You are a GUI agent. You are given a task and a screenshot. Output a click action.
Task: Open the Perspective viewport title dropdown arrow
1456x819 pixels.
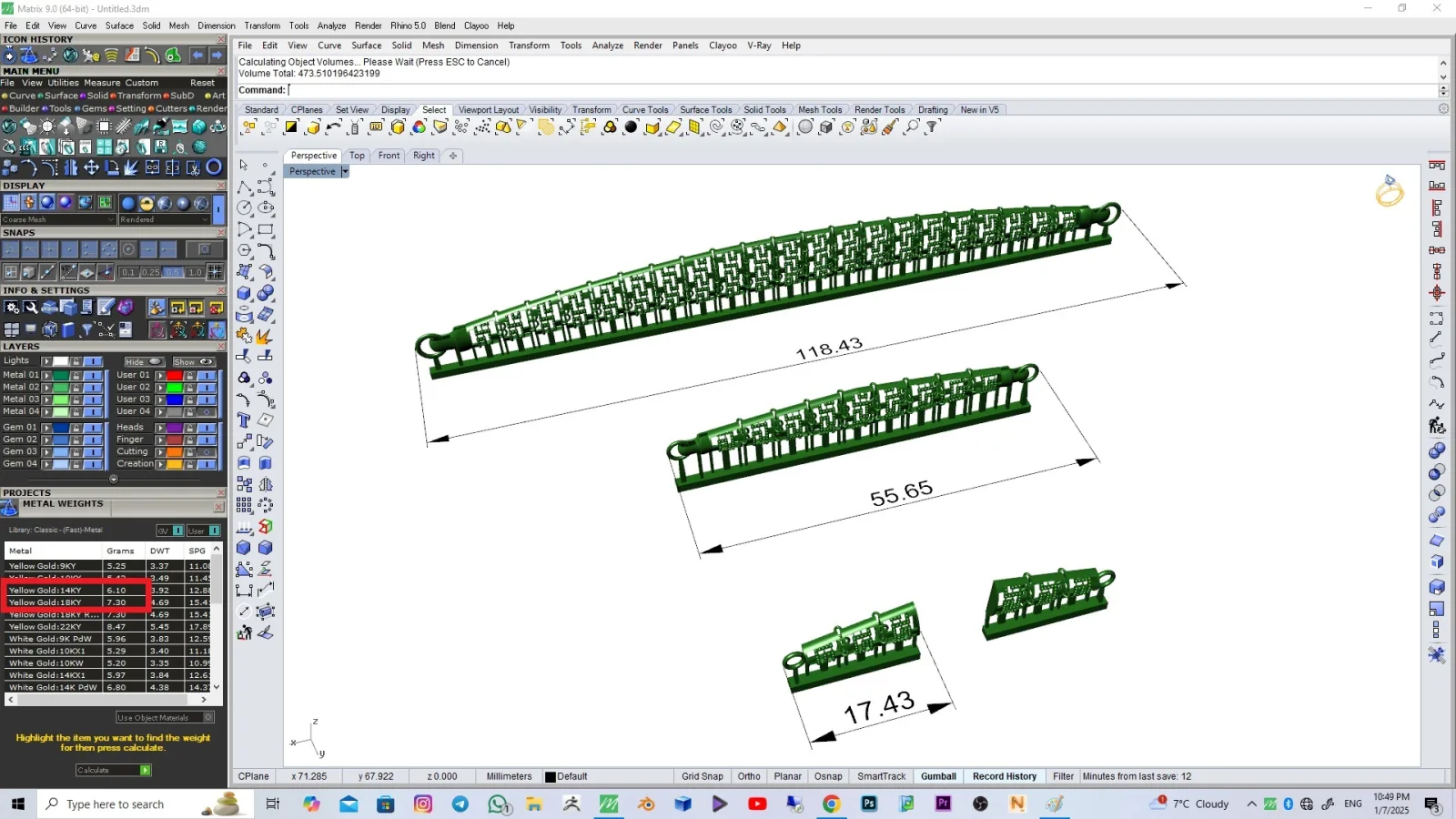click(345, 172)
